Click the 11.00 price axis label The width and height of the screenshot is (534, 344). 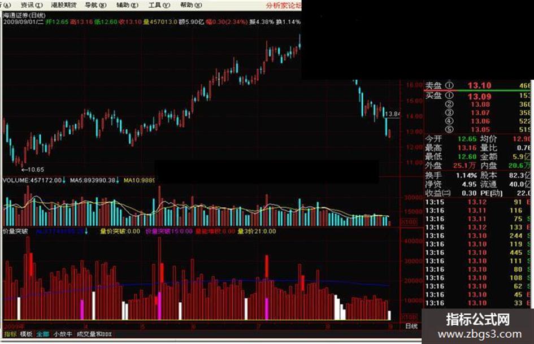414,163
